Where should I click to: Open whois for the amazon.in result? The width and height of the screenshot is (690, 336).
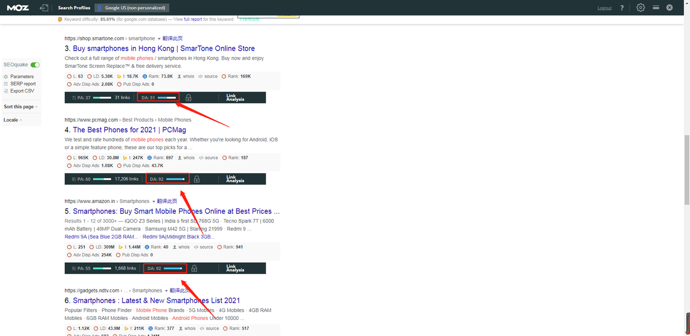pos(181,247)
